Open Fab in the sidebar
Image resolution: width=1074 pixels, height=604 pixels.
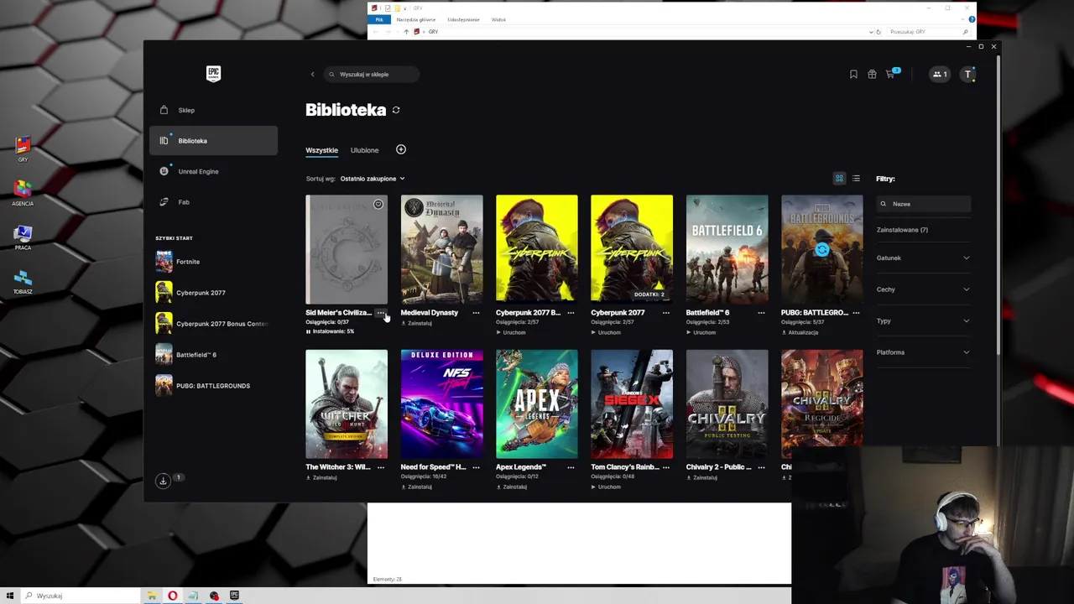[x=213, y=202]
